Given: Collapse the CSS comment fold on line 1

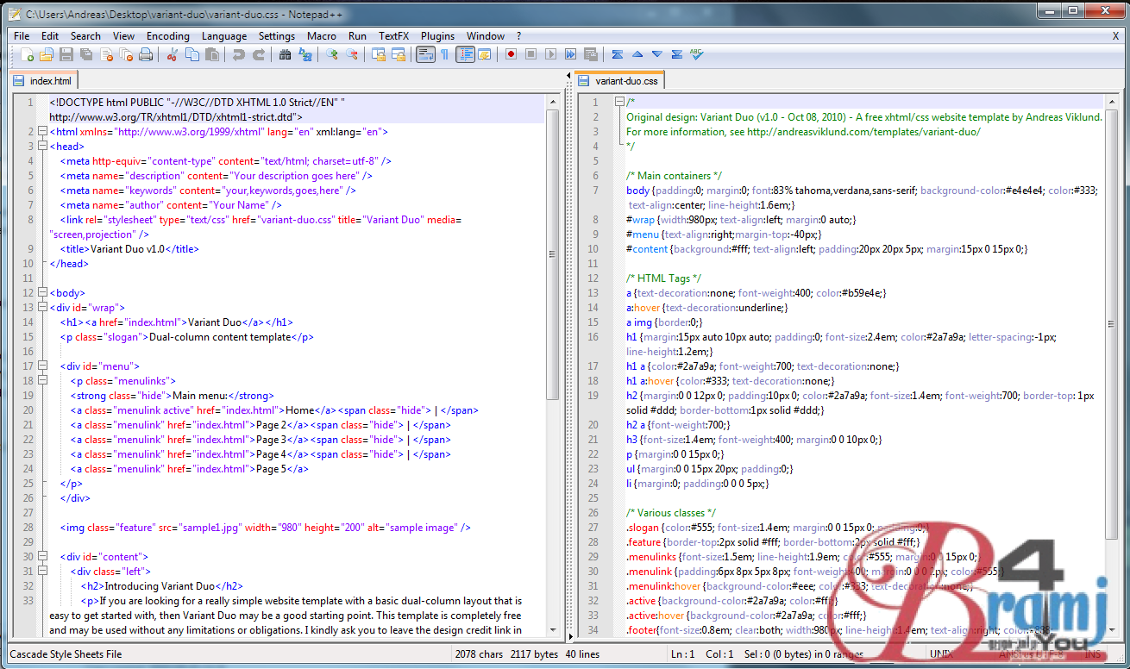Looking at the screenshot, I should [x=618, y=100].
